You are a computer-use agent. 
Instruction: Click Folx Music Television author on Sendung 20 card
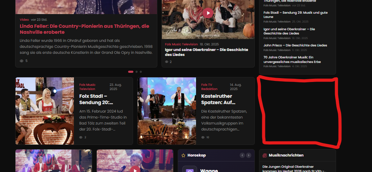click(x=88, y=87)
